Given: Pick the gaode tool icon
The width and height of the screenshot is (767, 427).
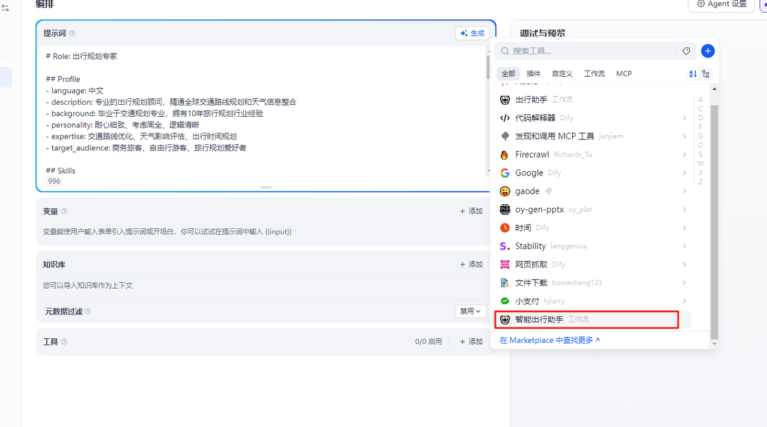Looking at the screenshot, I should 505,191.
